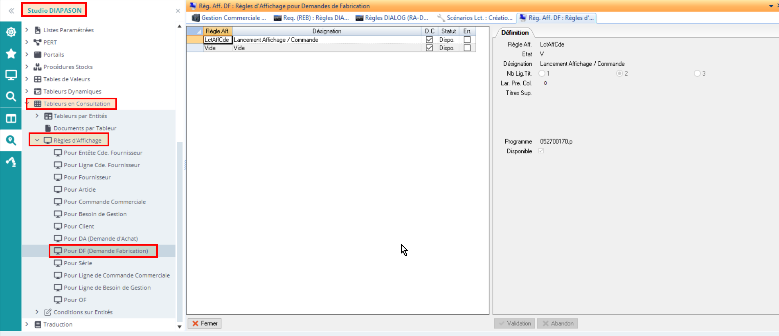
Task: Collapse sidebar with double chevron icon
Action: (x=11, y=11)
